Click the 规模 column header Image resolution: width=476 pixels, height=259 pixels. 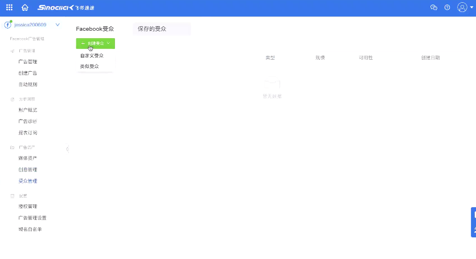(320, 57)
